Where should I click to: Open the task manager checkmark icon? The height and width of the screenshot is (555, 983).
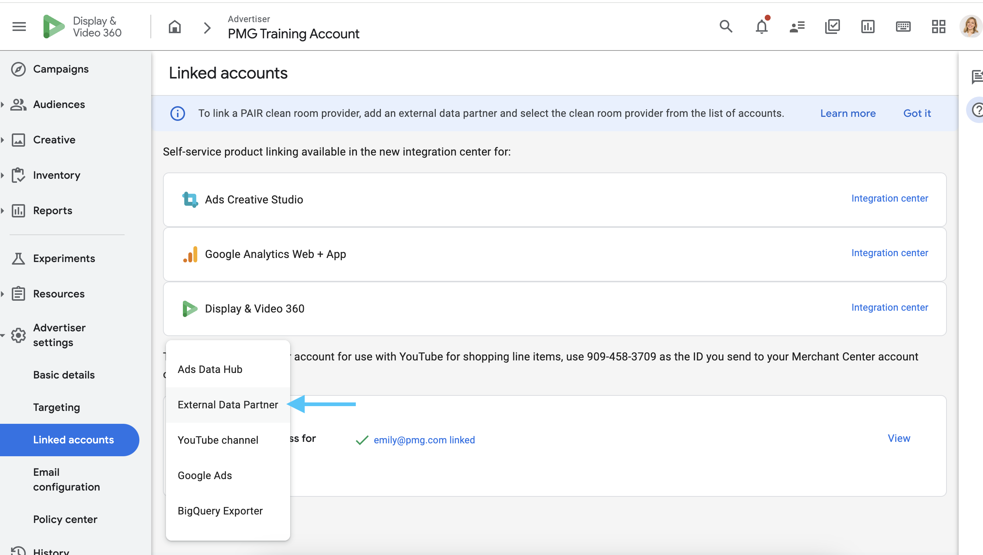click(833, 26)
